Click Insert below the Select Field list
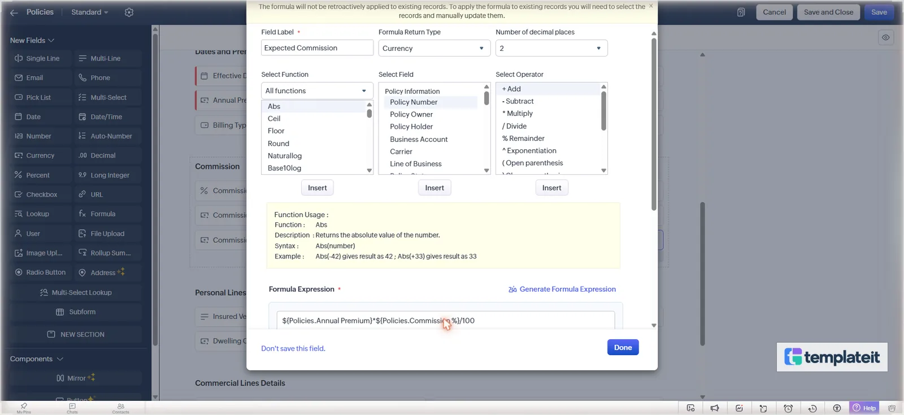The image size is (904, 415). 434,188
